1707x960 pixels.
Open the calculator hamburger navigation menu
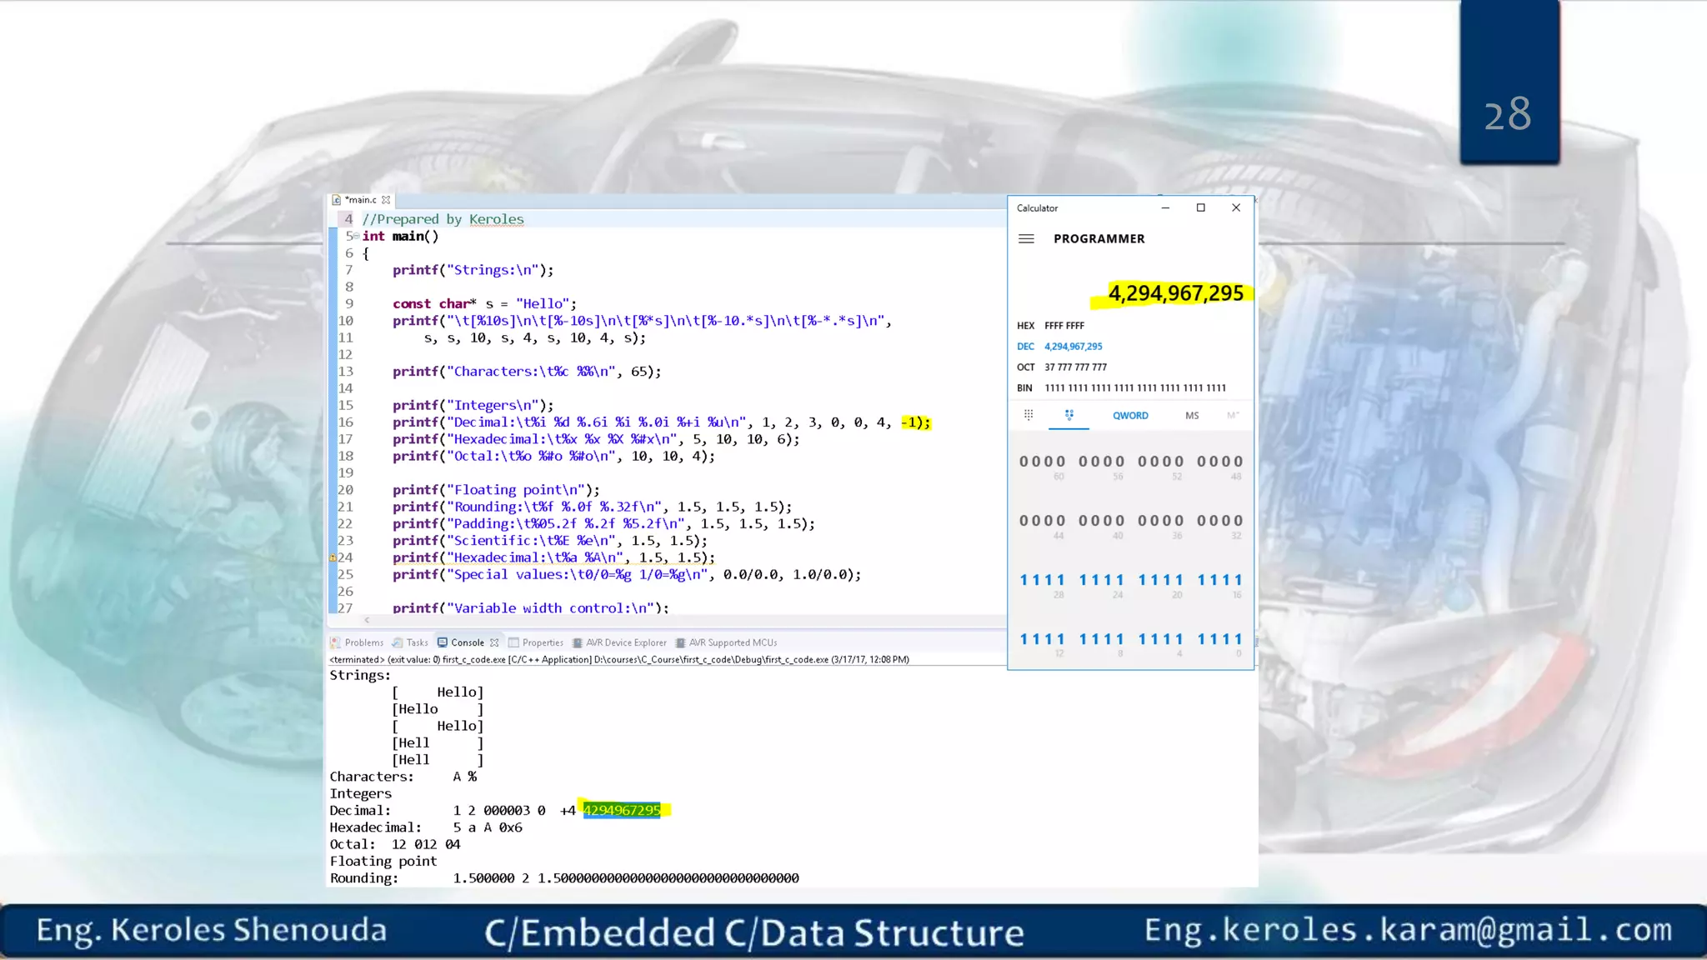tap(1026, 239)
